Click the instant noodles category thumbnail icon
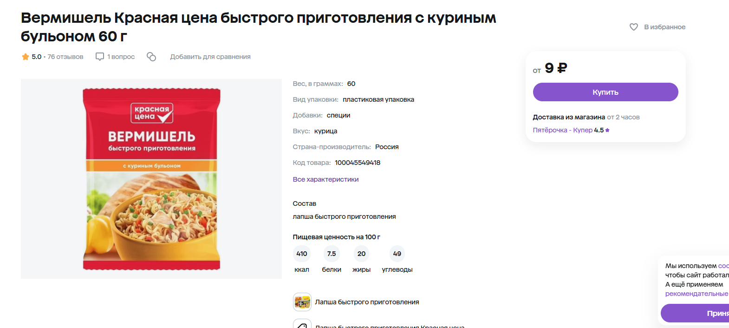Image resolution: width=729 pixels, height=328 pixels. [x=302, y=302]
